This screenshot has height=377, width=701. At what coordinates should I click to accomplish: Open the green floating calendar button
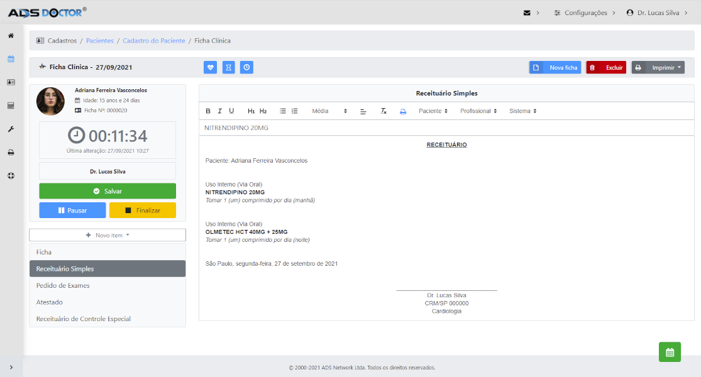(x=670, y=352)
